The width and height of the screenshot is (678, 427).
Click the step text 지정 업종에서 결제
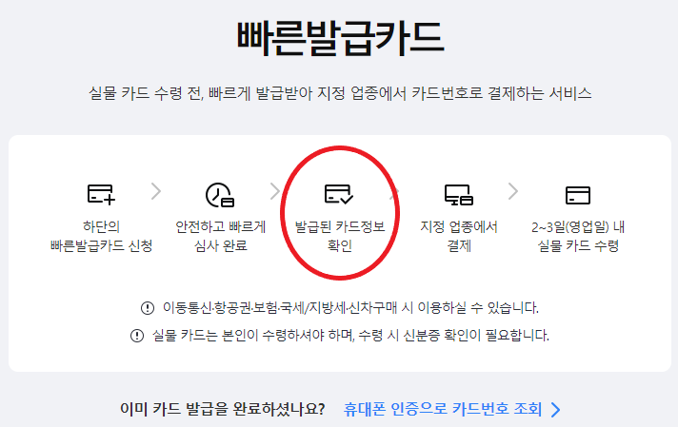pos(459,236)
